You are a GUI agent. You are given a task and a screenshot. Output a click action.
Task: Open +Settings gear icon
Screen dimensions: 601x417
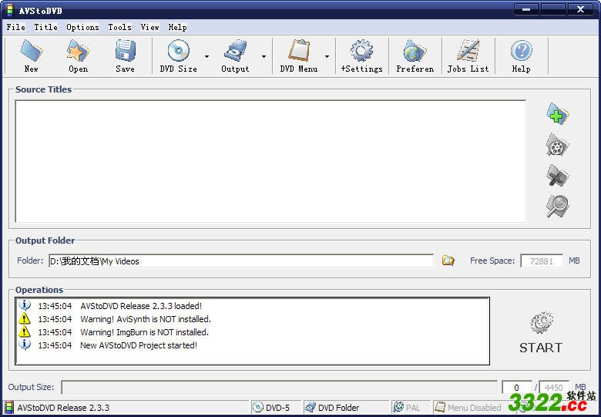[x=361, y=51]
